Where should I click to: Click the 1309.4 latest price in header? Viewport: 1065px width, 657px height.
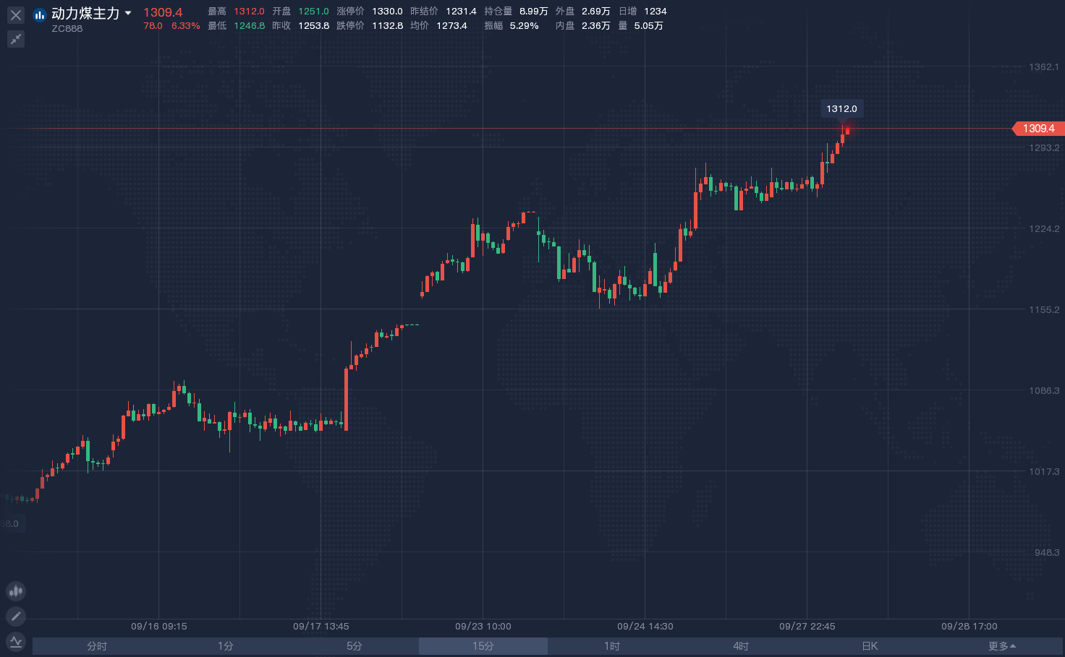point(163,12)
